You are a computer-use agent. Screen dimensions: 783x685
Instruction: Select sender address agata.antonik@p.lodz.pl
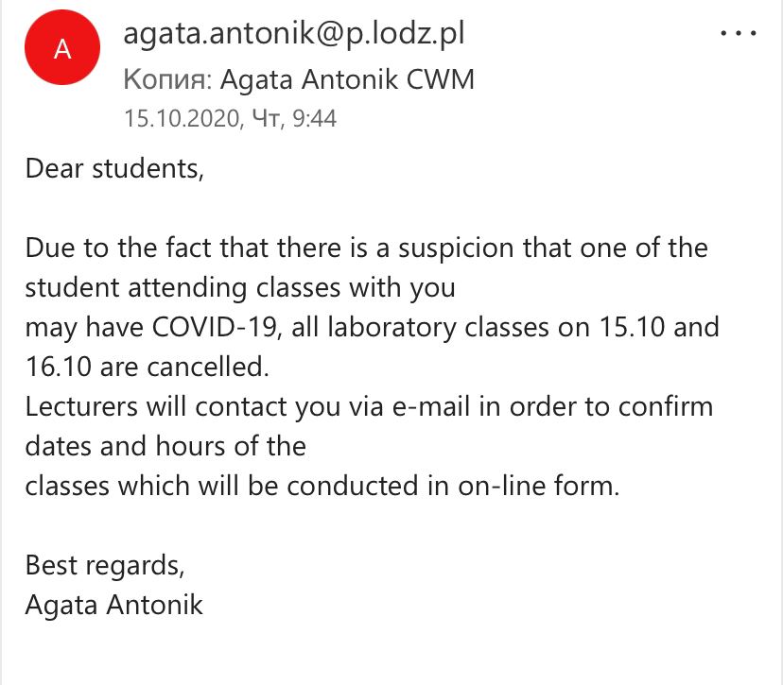point(293,34)
